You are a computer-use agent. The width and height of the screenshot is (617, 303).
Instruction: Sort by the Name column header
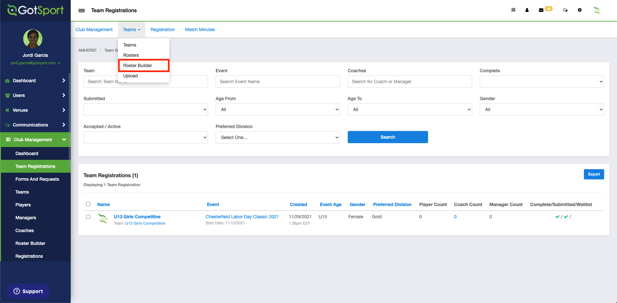(103, 204)
